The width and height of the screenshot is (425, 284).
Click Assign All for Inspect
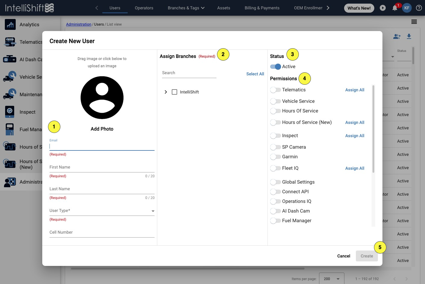coord(355,136)
